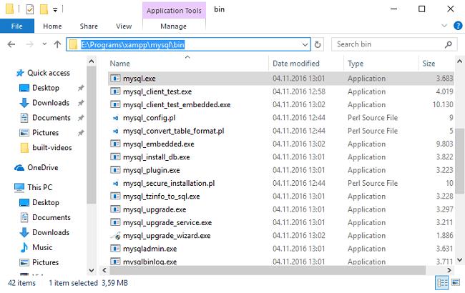Viewport: 465px width, 293px height.
Task: Open the View ribbon tab
Action: tap(124, 26)
